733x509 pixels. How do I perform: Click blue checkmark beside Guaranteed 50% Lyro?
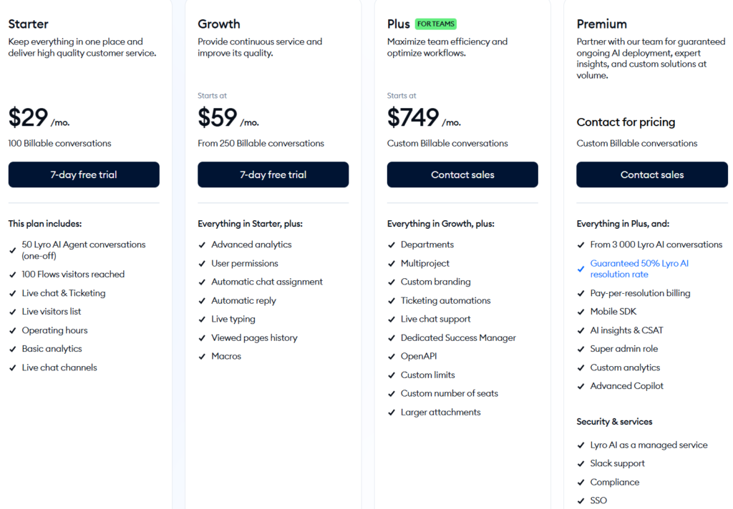coord(581,269)
